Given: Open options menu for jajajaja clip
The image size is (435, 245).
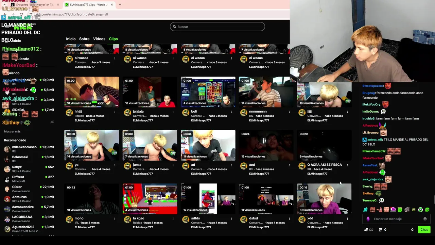Looking at the screenshot, I should [173, 112].
